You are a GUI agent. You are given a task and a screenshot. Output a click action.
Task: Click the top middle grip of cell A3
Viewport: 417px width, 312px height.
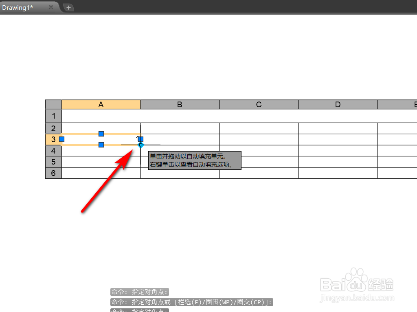(x=101, y=134)
